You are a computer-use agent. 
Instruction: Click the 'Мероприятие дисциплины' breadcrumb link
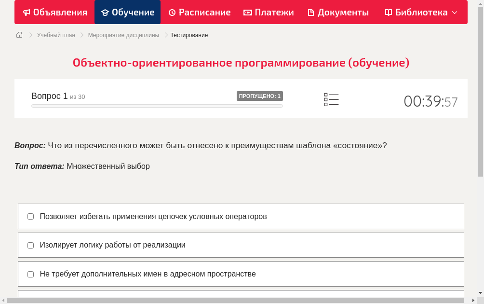coord(123,35)
